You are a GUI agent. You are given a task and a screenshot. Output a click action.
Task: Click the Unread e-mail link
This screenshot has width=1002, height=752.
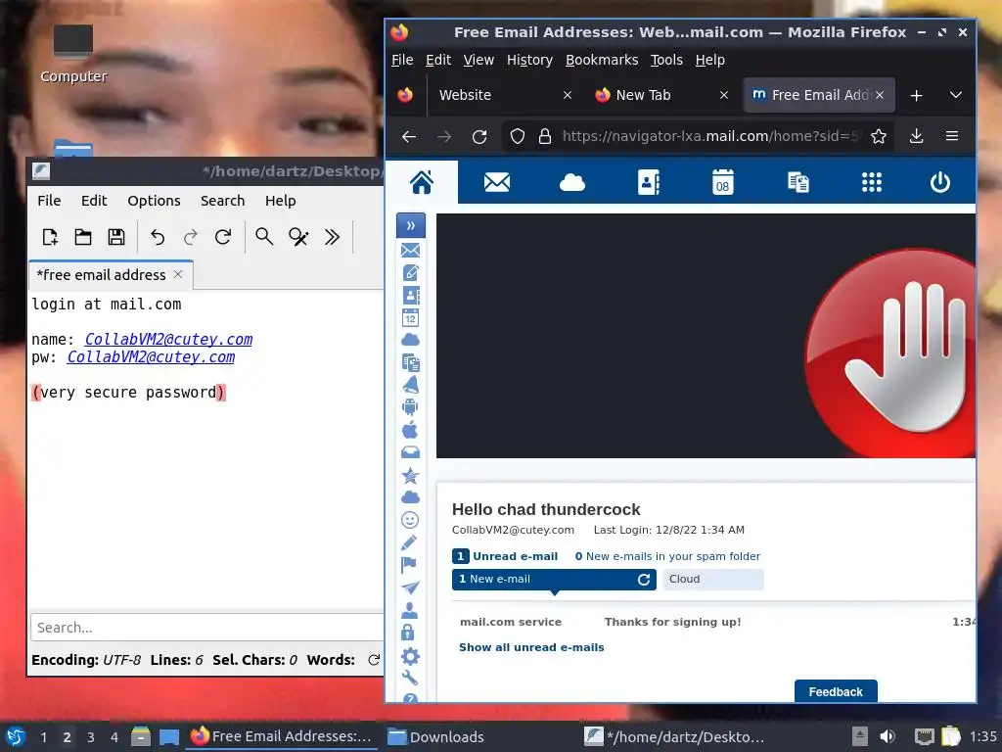[x=515, y=556]
